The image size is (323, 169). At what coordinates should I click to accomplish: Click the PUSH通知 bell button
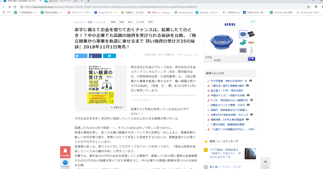(x=65, y=152)
